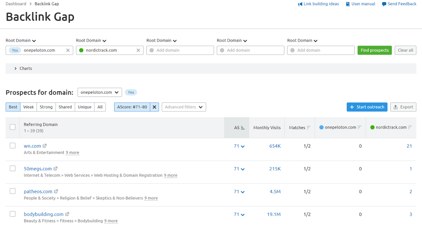Open 50megs.com external link icon
This screenshot has width=422, height=227.
point(56,169)
